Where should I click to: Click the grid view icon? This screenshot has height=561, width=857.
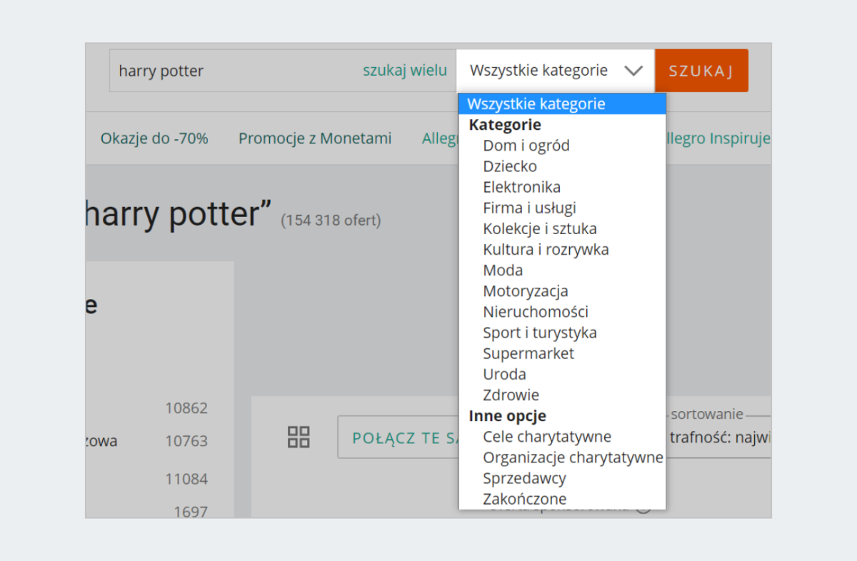pyautogui.click(x=299, y=437)
